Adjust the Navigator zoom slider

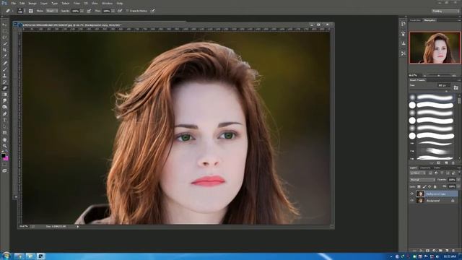point(439,76)
